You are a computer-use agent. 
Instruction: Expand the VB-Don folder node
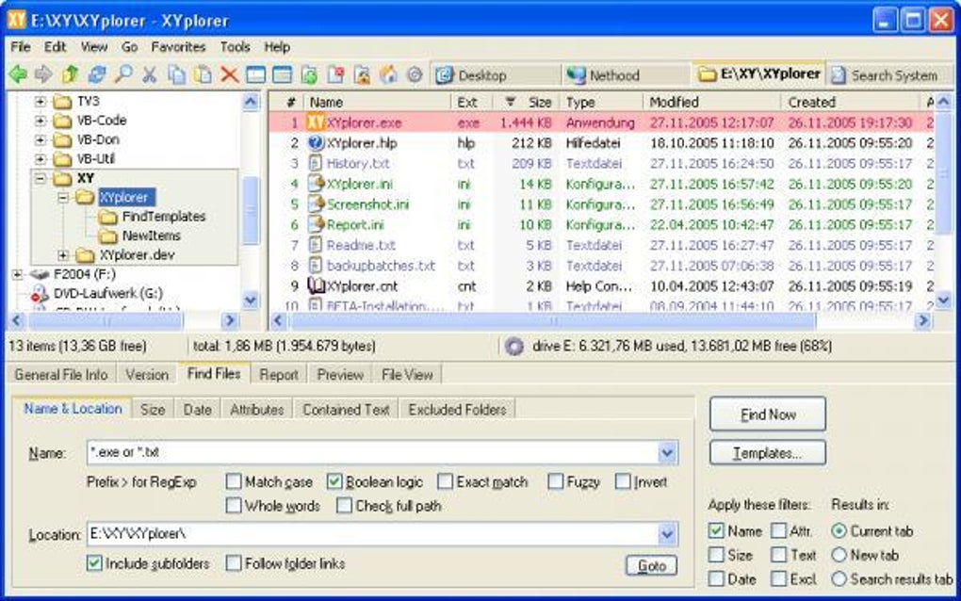tap(41, 139)
